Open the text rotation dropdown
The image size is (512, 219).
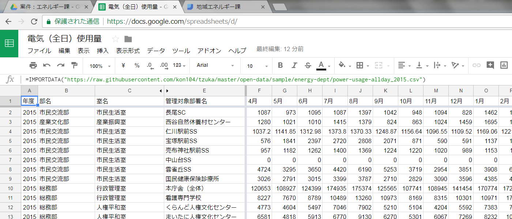(x=457, y=66)
